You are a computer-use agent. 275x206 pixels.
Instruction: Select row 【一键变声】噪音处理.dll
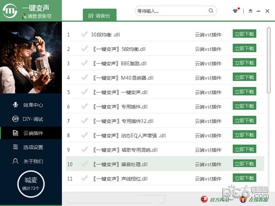[x=165, y=164]
